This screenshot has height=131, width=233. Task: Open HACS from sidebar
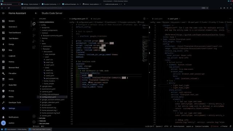(11, 79)
